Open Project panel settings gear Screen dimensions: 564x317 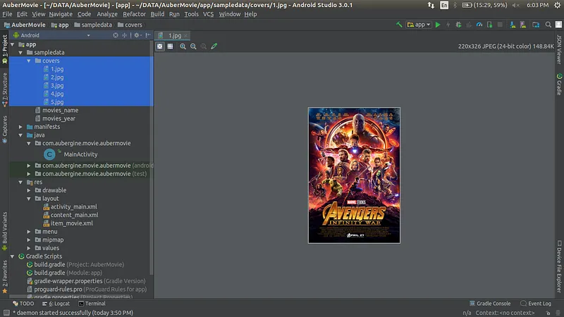pyautogui.click(x=137, y=35)
